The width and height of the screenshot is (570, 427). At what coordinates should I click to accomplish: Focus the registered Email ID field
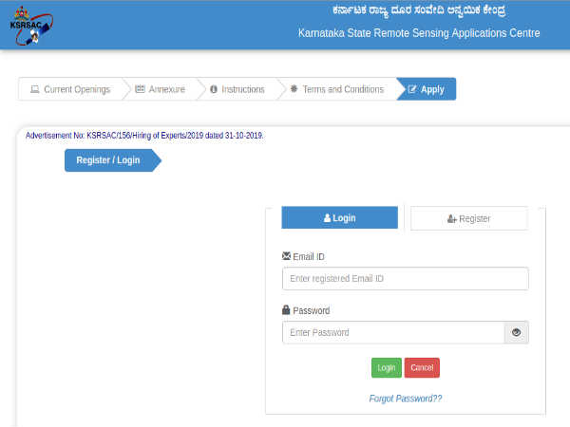point(405,279)
